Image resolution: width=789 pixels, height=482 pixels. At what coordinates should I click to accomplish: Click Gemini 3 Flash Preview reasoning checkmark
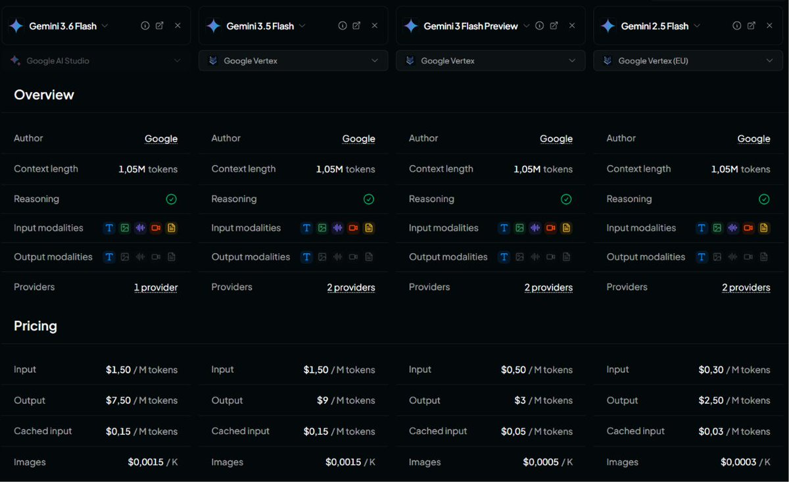coord(566,199)
